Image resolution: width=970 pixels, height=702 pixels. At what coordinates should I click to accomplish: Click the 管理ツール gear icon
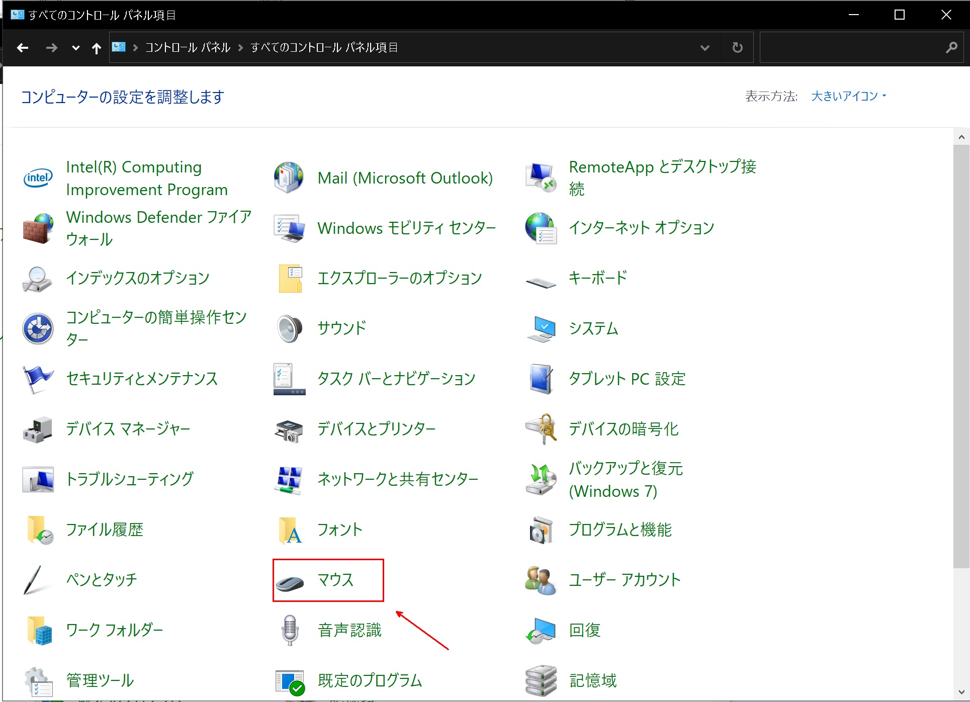tap(38, 682)
